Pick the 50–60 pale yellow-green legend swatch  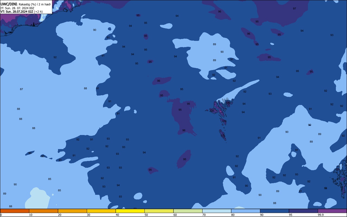click(159, 211)
